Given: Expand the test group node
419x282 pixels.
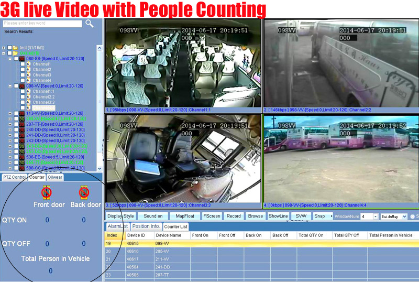Looking at the screenshot, I should tap(4, 48).
